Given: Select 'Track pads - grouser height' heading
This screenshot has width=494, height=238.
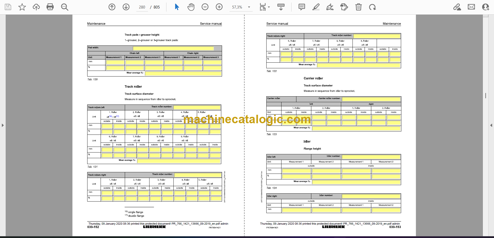Looking at the screenshot, I should [x=142, y=35].
